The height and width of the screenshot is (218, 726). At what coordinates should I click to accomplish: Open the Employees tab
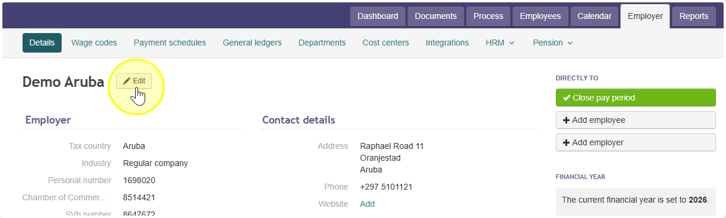(x=540, y=17)
